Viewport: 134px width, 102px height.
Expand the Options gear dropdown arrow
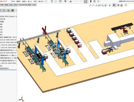101,1
